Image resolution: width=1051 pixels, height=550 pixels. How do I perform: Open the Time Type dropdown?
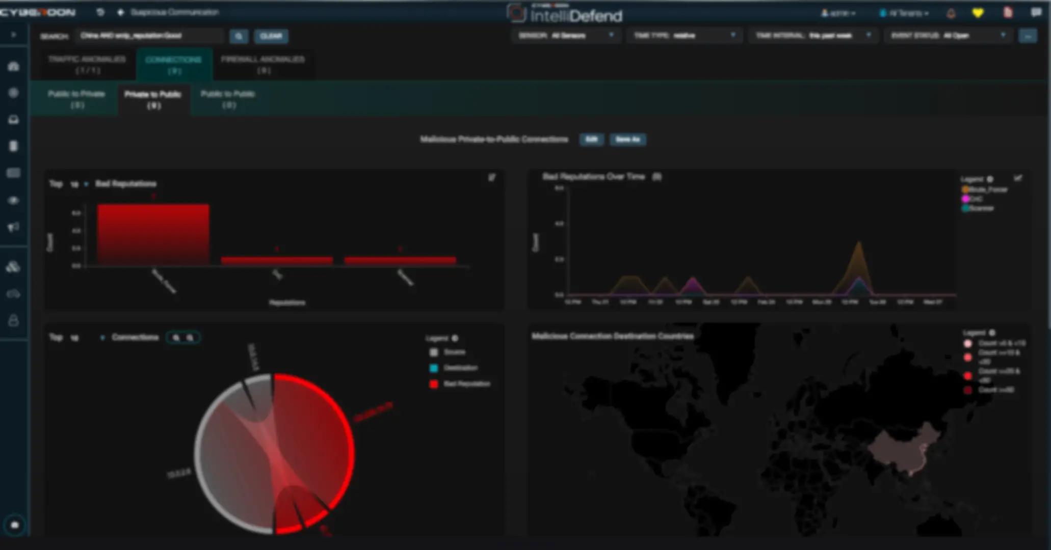pyautogui.click(x=684, y=36)
